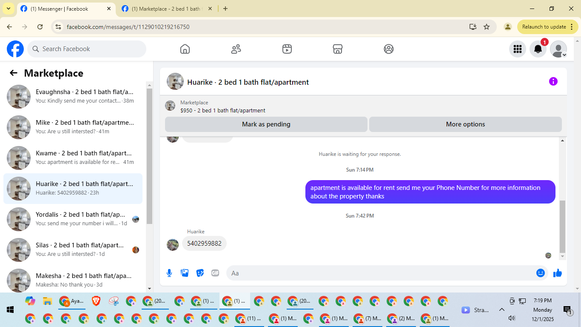581x327 pixels.
Task: Open the Huarike chat header title
Action: point(248,82)
